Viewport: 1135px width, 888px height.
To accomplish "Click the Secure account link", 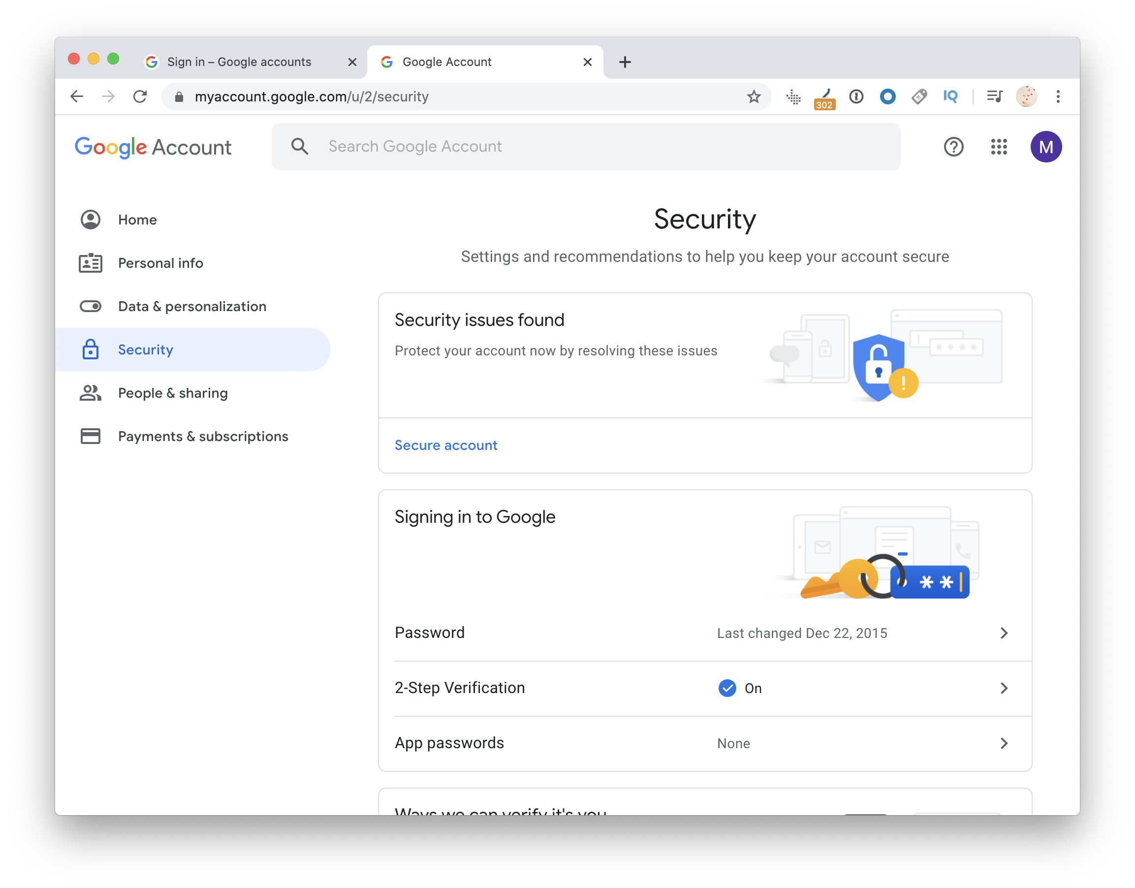I will [445, 445].
